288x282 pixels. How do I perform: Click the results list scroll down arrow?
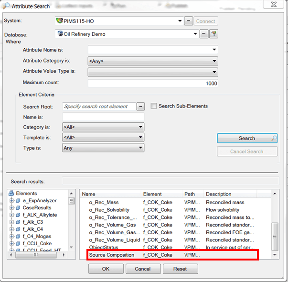point(275,255)
